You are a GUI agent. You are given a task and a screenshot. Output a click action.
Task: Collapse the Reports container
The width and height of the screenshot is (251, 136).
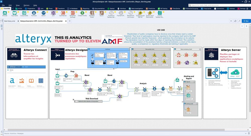[x=194, y=82]
